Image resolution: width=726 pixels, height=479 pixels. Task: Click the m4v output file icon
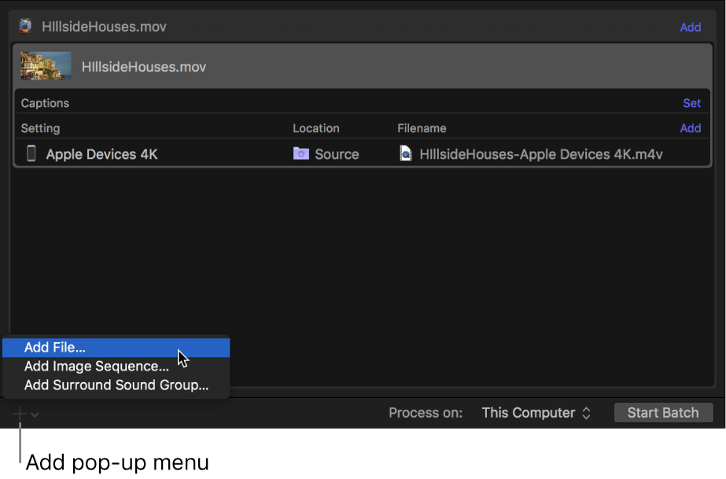(x=406, y=153)
